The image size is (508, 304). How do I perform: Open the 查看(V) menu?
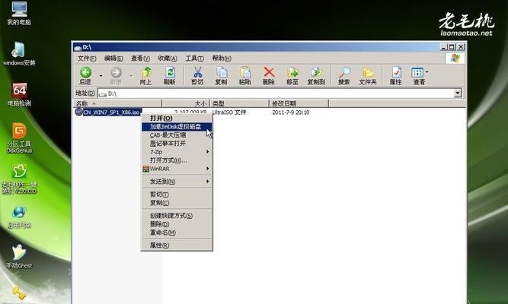pyautogui.click(x=140, y=59)
